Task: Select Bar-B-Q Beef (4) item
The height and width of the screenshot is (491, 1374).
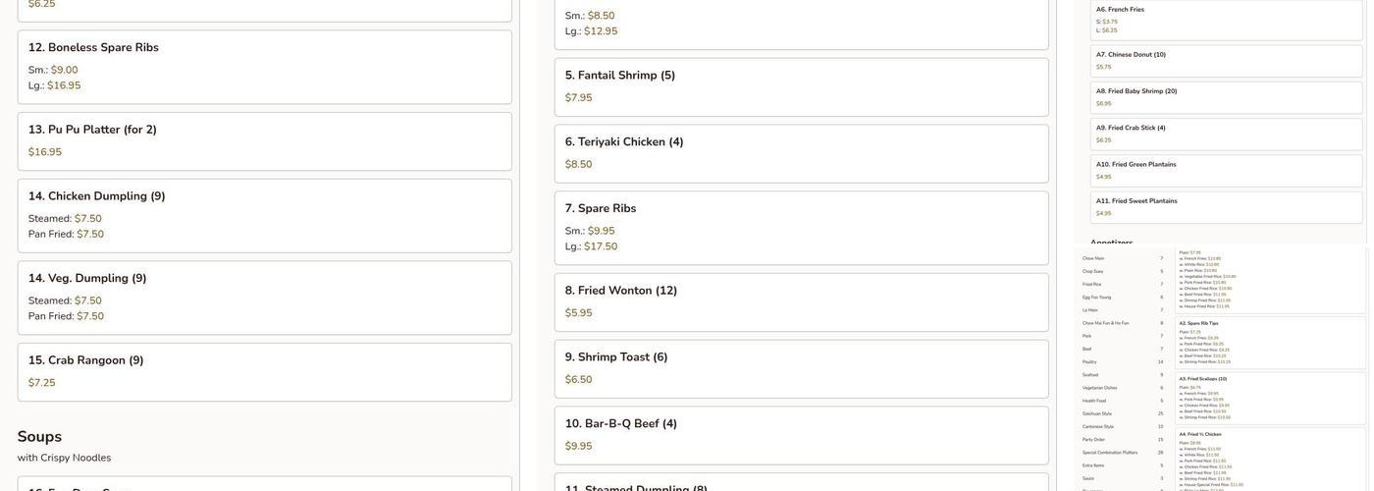Action: click(801, 435)
